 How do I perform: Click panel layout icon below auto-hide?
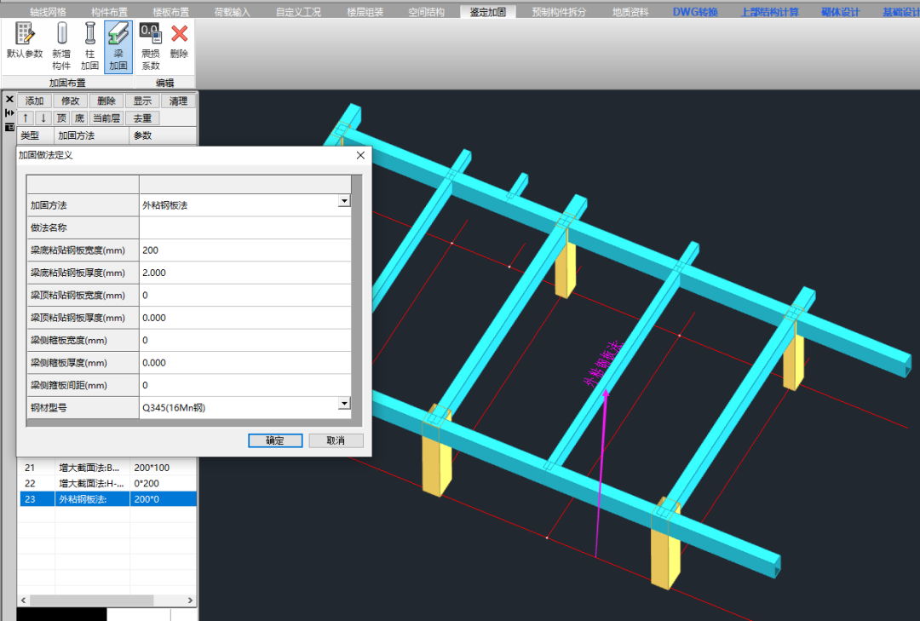tap(9, 127)
